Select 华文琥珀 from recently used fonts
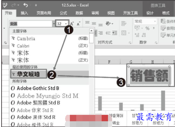The image size is (175, 127). coord(49,74)
